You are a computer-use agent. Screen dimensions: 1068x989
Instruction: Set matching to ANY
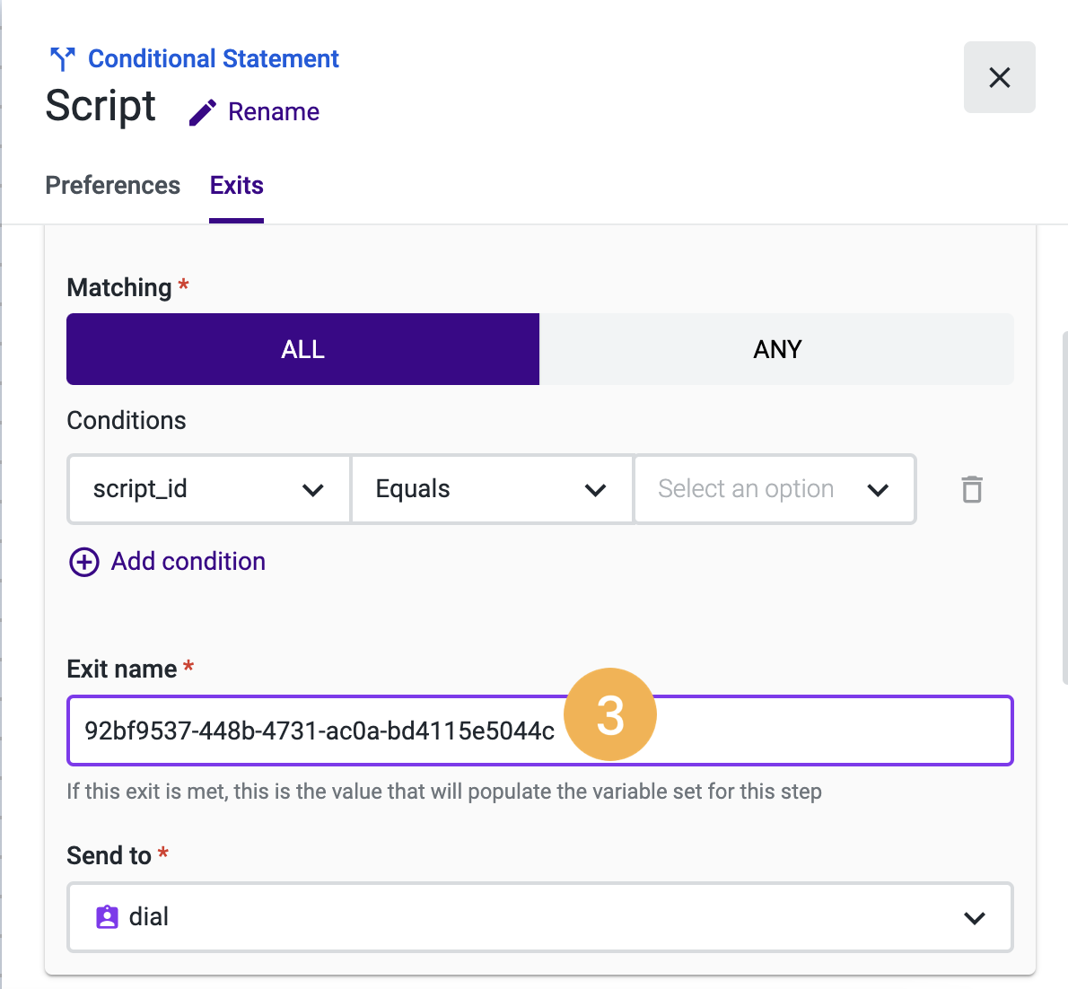click(776, 349)
